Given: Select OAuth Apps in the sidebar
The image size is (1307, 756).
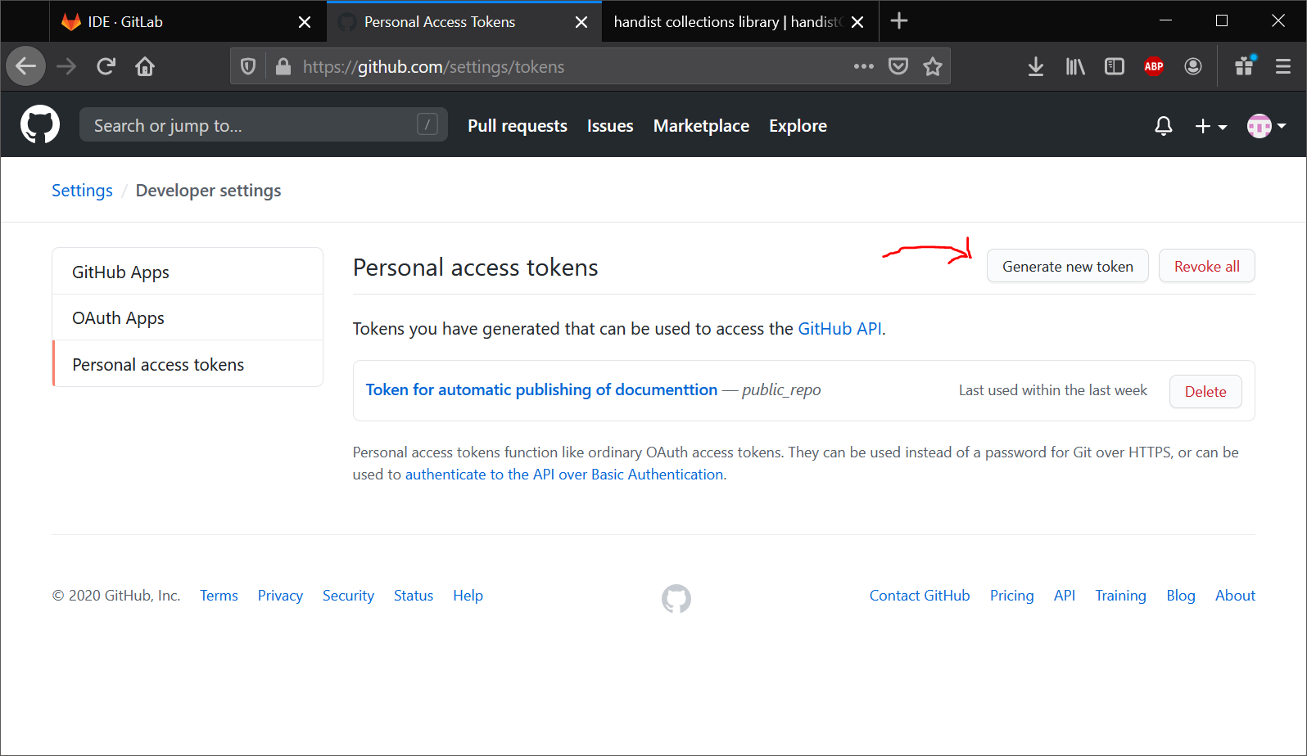Looking at the screenshot, I should click(118, 318).
